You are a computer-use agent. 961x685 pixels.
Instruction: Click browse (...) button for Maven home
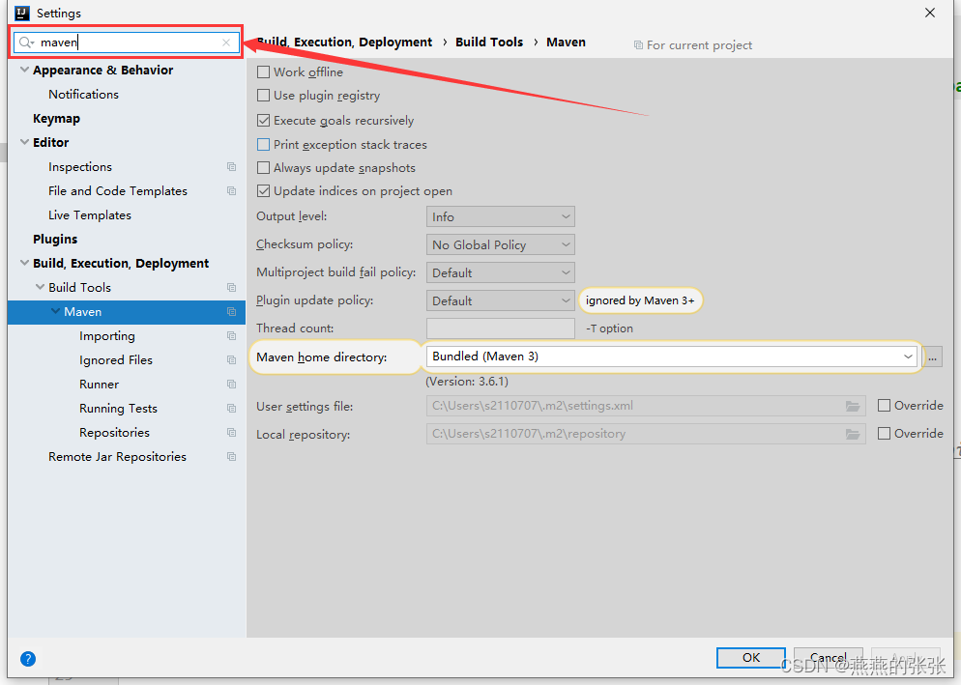[932, 357]
